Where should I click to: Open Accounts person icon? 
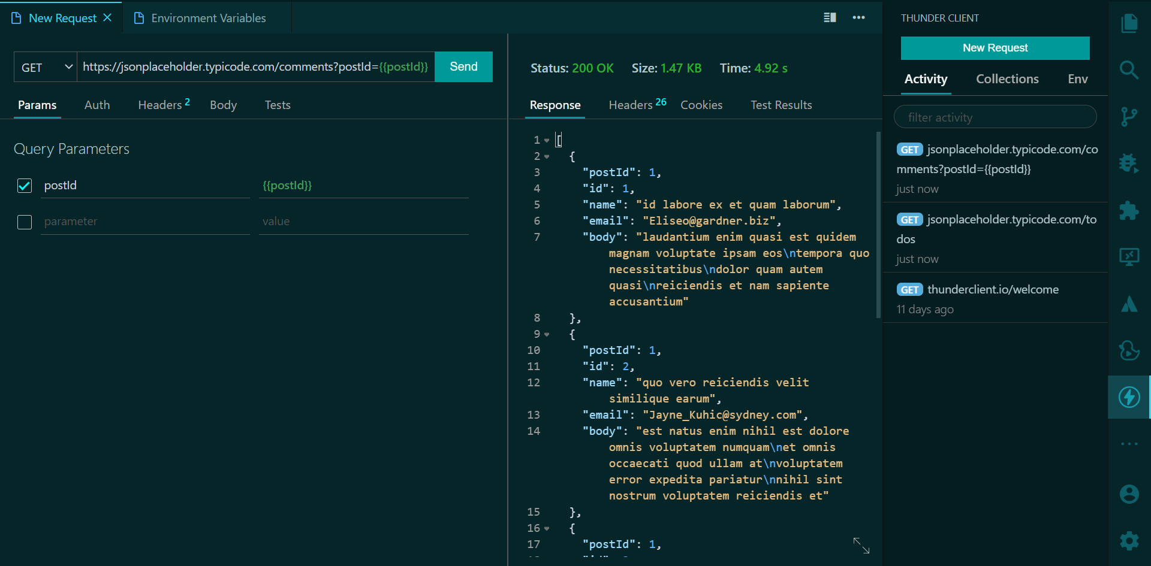1129,494
